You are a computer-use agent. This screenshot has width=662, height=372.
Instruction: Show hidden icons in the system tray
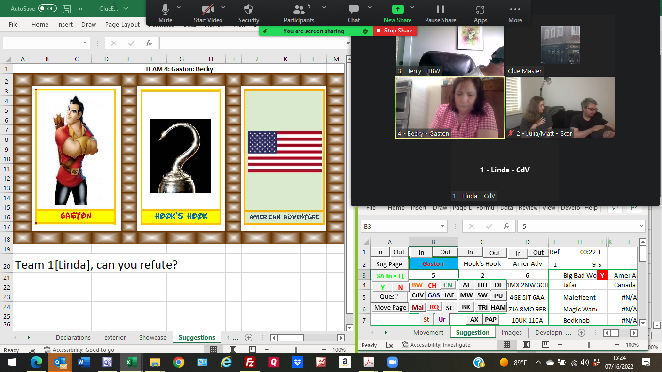click(x=538, y=362)
